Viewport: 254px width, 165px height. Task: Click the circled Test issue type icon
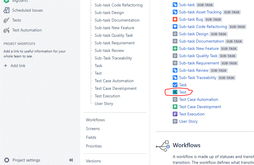coord(175,92)
